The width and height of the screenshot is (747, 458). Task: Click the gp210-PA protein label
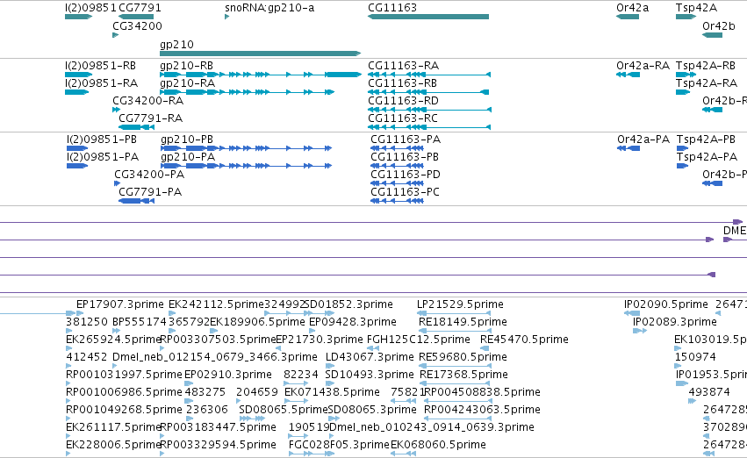(x=188, y=157)
